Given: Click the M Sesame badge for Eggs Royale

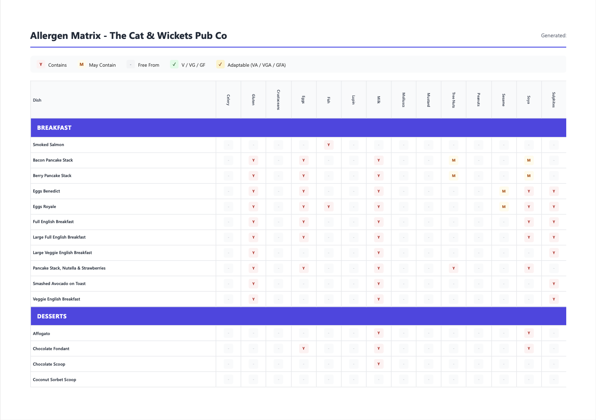Looking at the screenshot, I should coord(504,207).
